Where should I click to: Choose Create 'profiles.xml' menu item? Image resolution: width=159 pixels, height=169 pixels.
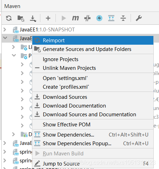pyautogui.click(x=93, y=87)
